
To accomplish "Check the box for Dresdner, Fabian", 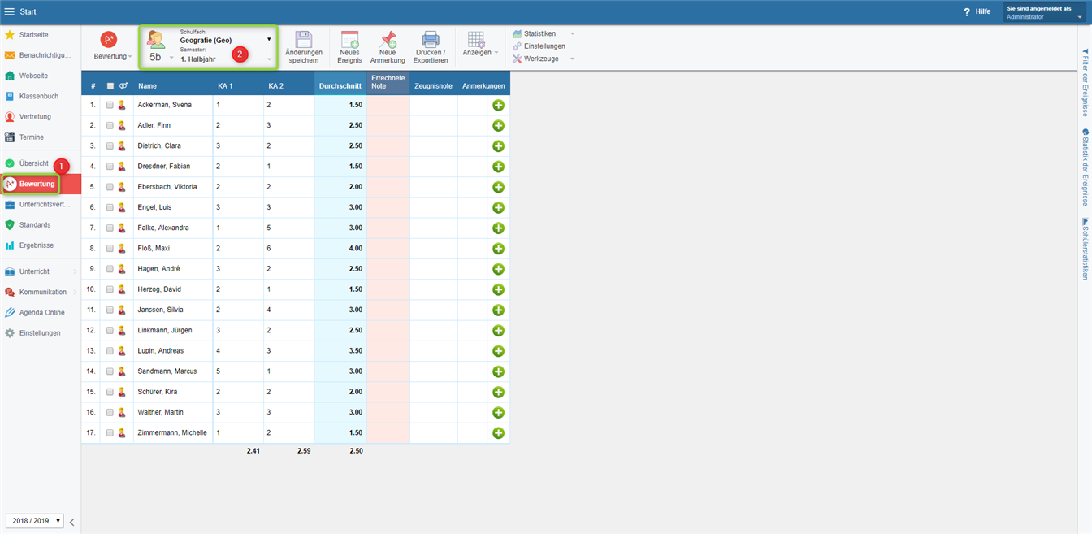I will click(x=110, y=167).
